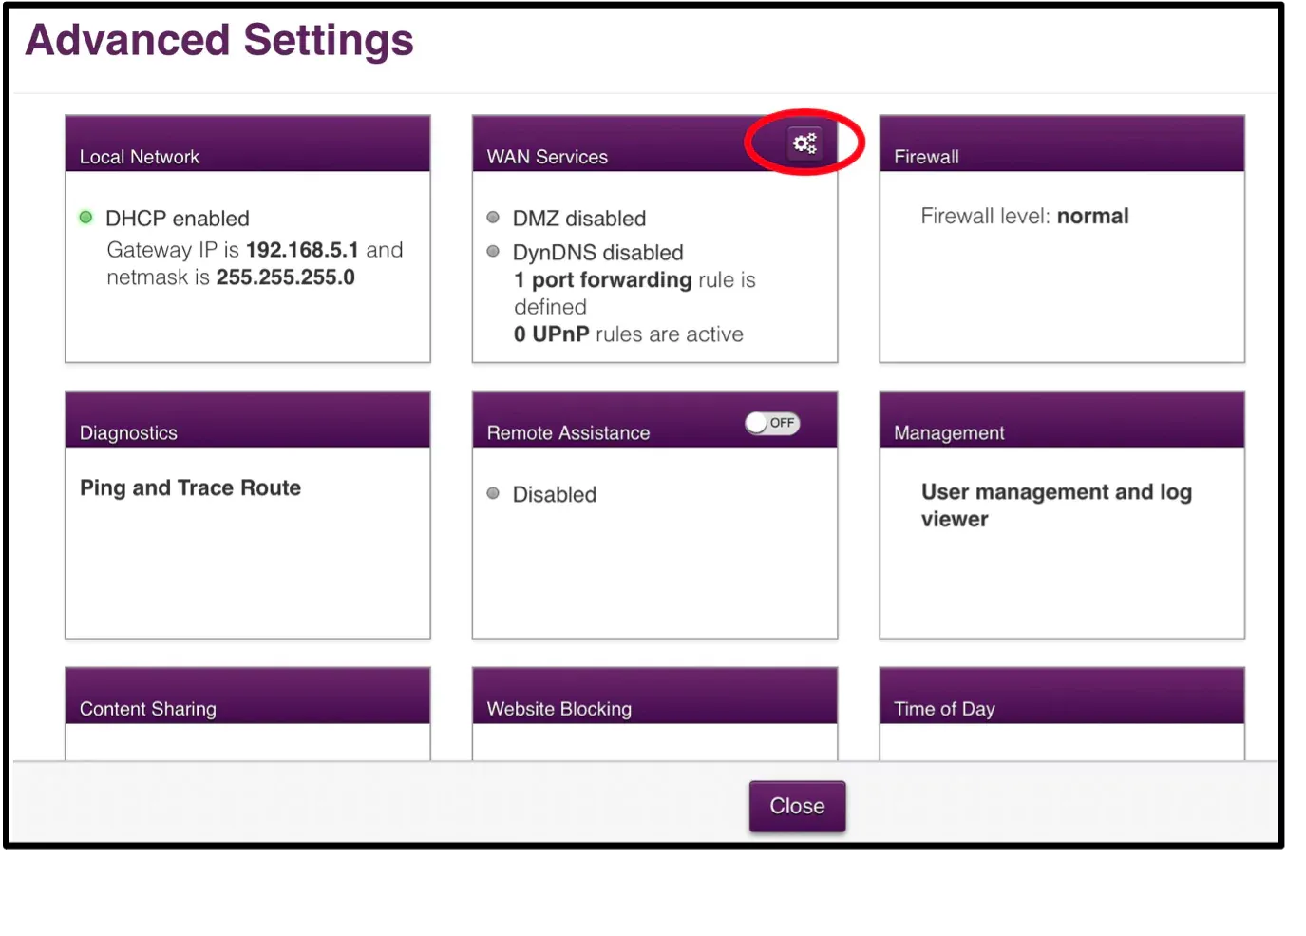Click the DynDNS disabled status dot

[493, 252]
